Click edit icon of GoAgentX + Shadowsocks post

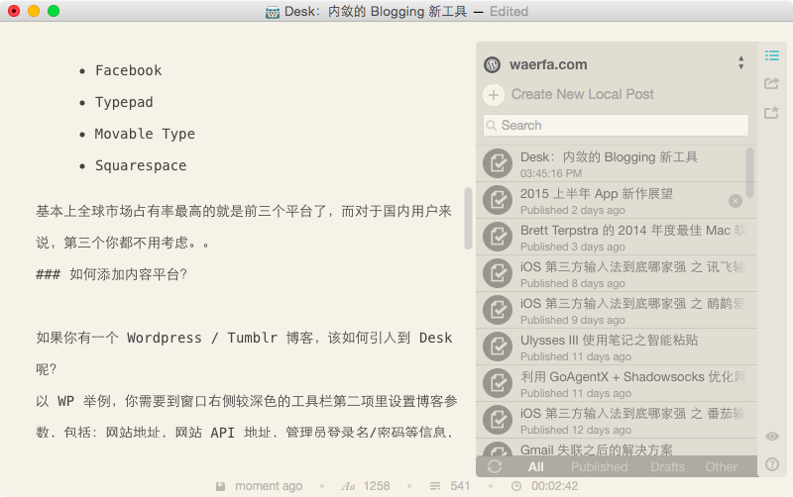[x=498, y=383]
